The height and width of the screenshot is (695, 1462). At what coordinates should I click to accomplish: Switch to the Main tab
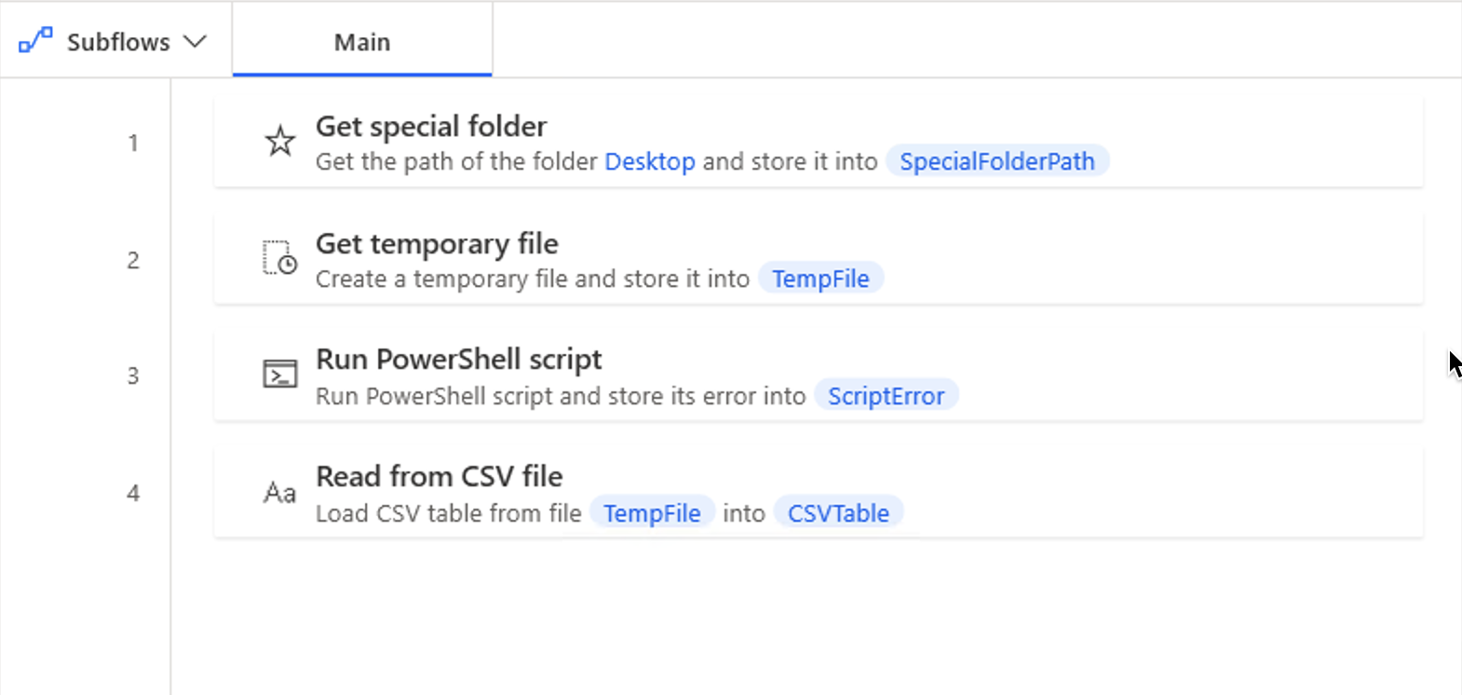[x=362, y=40]
